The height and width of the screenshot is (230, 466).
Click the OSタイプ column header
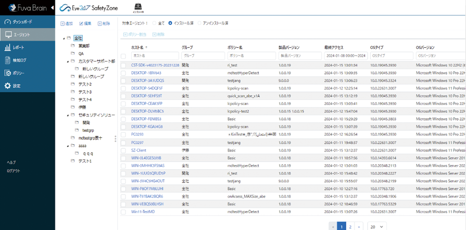pos(376,47)
